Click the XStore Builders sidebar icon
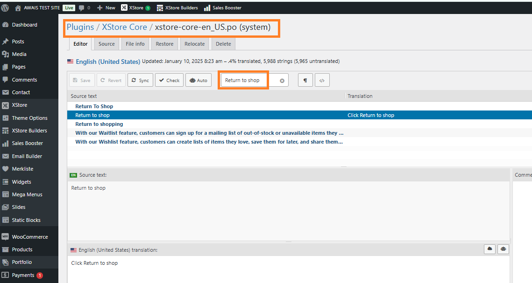Image resolution: width=532 pixels, height=283 pixels. click(x=6, y=131)
